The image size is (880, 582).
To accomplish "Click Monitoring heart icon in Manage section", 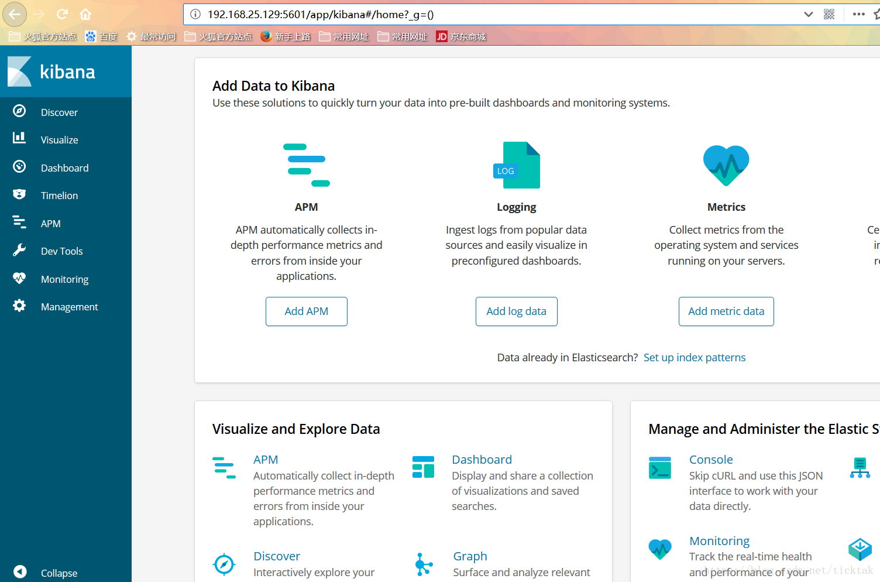I will tap(660, 549).
